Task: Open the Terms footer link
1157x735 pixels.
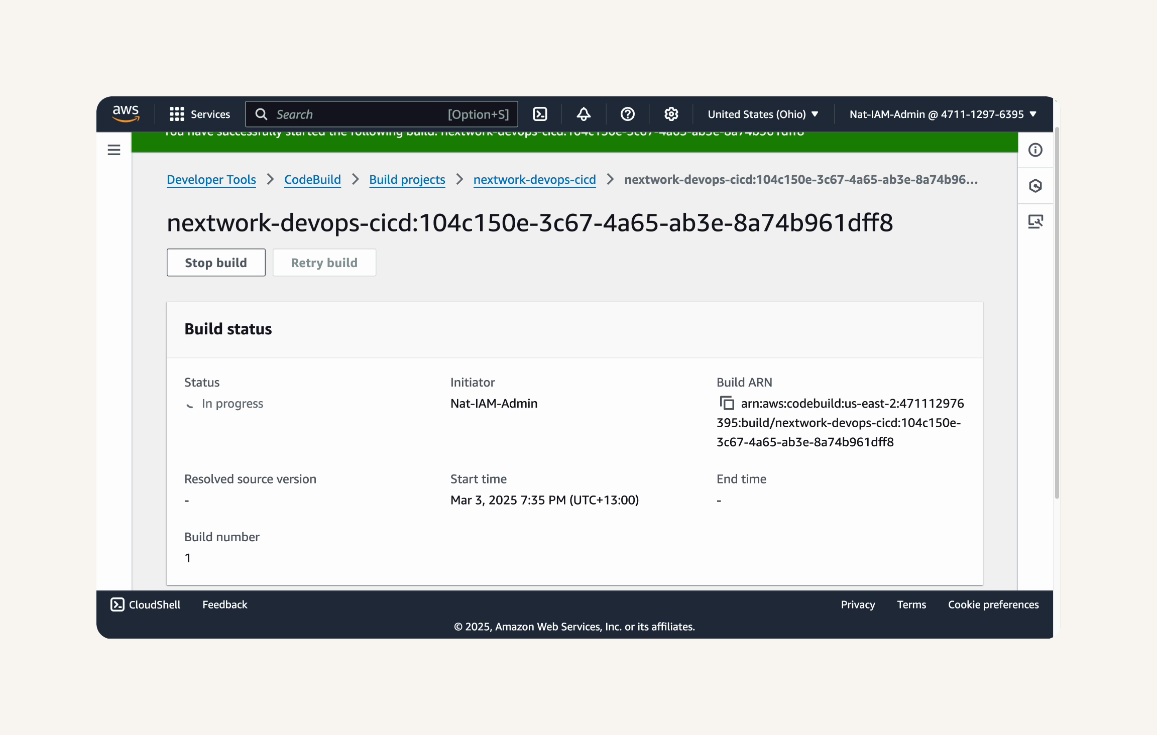Action: (912, 604)
